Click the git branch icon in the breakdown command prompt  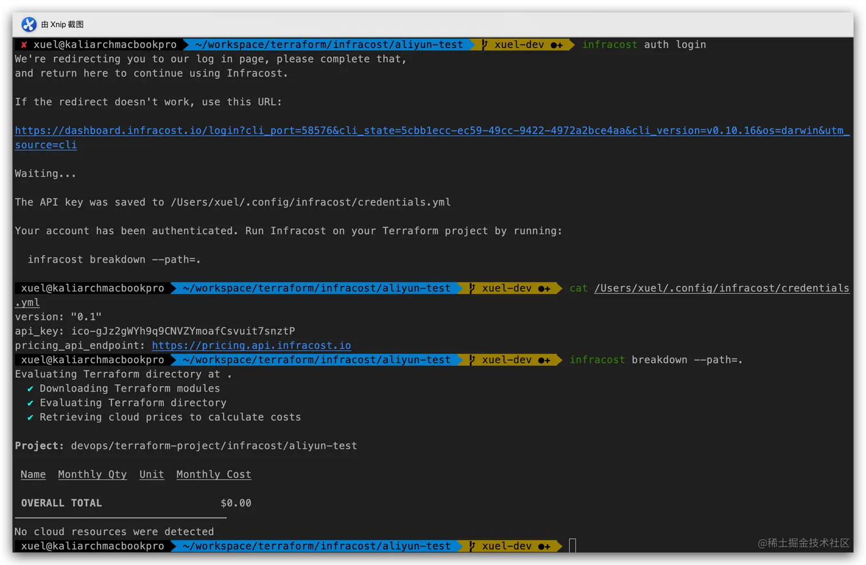click(472, 360)
